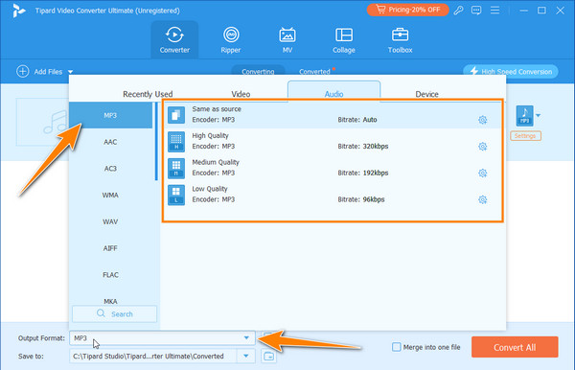Choose the High Quality preset row

click(x=333, y=142)
